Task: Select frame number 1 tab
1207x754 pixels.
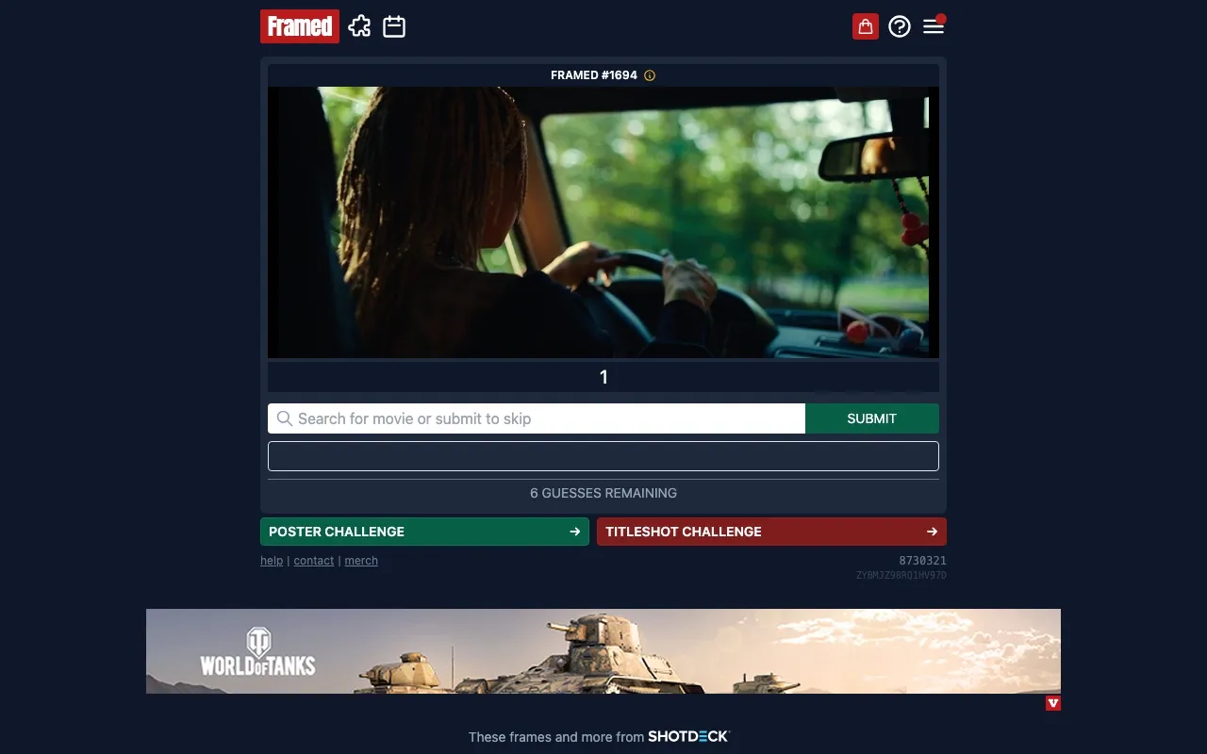Action: click(603, 377)
